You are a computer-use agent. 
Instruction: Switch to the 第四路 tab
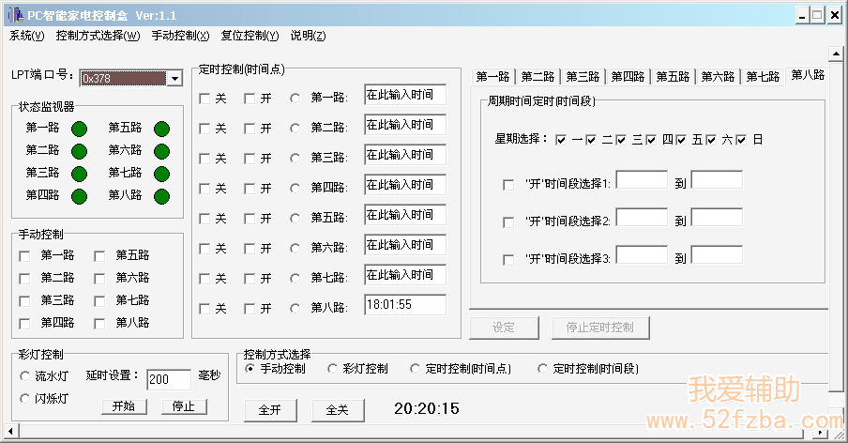628,77
